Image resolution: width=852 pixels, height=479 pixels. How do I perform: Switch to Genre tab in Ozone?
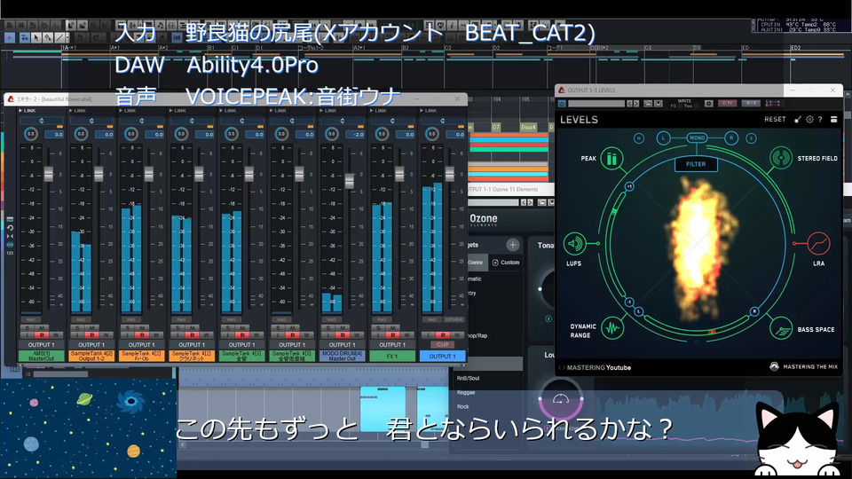click(476, 263)
